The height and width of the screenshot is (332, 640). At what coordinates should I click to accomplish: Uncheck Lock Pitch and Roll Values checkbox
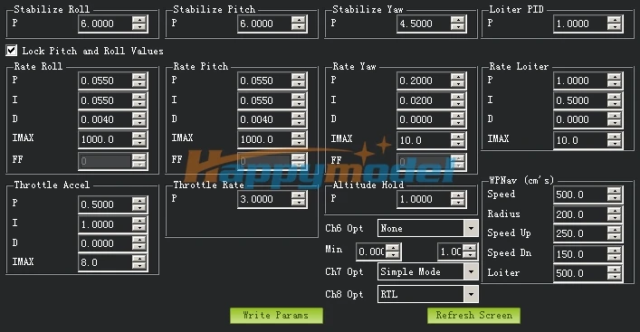[x=12, y=50]
